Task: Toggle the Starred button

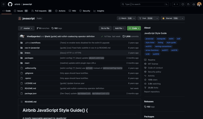Action: [170, 18]
